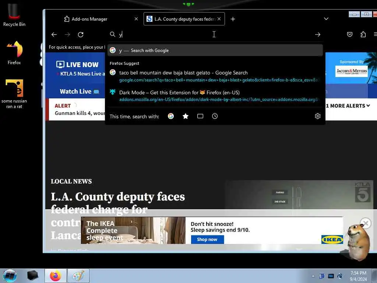Select the Firefox desktop shortcut
Screen dimensions: 377x283
14,53
